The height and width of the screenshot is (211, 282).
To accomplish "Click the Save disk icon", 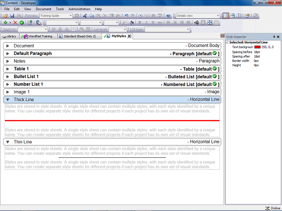I will (12, 16).
